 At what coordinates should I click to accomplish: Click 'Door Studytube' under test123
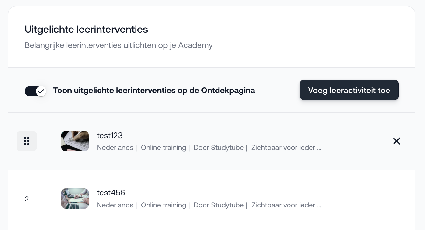(x=219, y=148)
